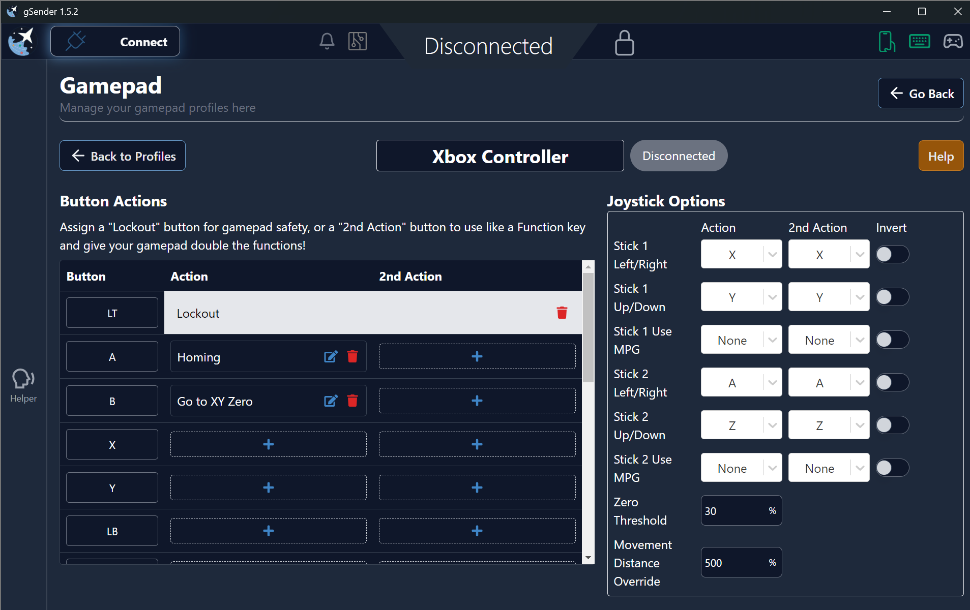Image resolution: width=970 pixels, height=610 pixels.
Task: Select the LT button cell
Action: click(x=112, y=313)
